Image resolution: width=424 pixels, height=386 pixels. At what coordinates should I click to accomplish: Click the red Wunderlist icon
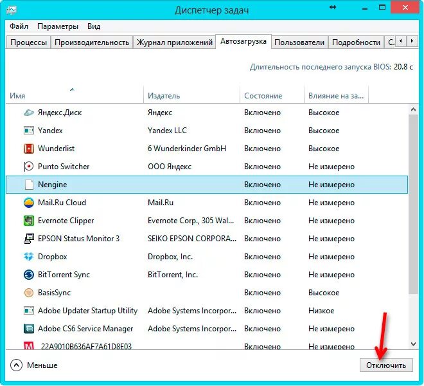tap(29, 149)
